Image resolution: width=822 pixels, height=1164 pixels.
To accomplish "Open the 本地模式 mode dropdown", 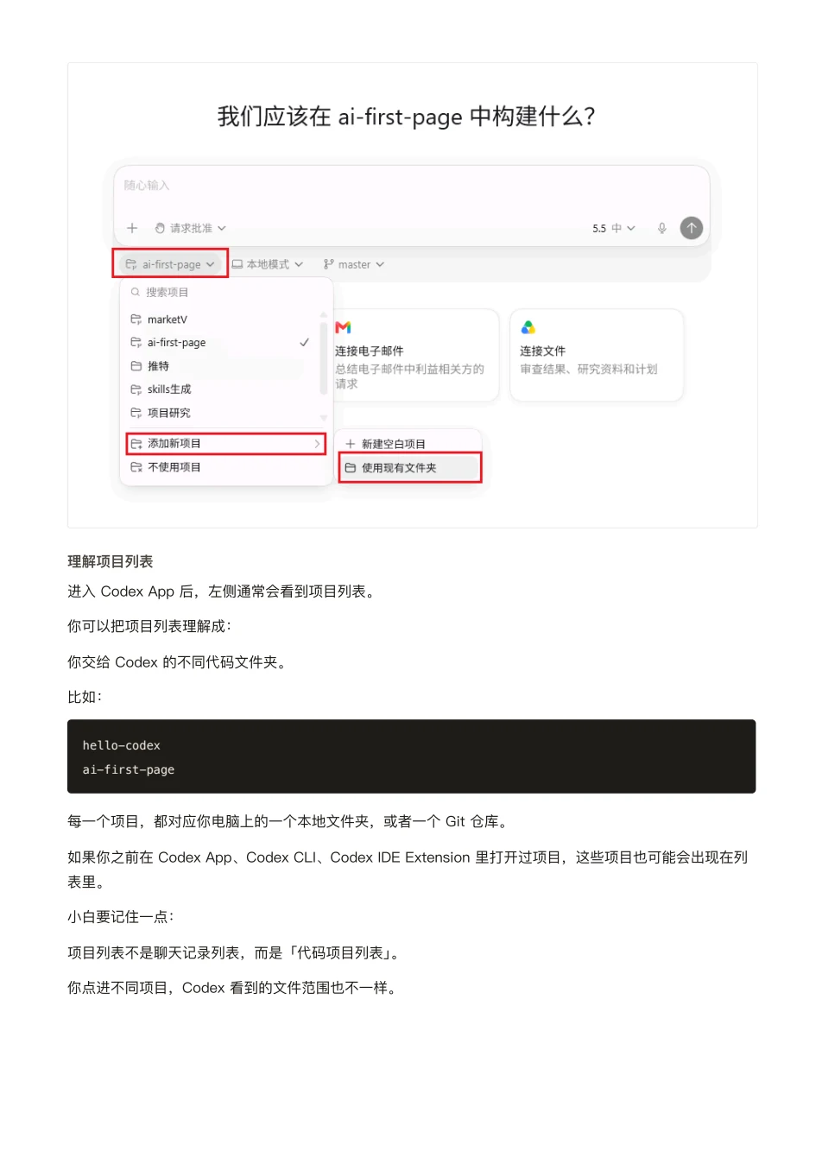I will coord(267,264).
